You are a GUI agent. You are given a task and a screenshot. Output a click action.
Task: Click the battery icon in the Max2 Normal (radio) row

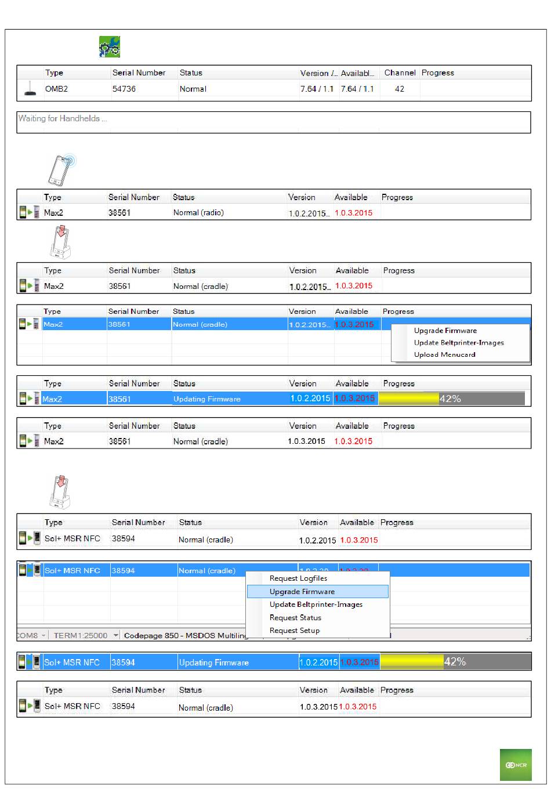click(x=23, y=212)
